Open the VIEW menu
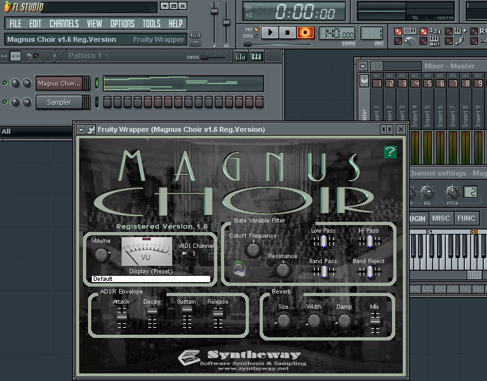 (x=94, y=23)
